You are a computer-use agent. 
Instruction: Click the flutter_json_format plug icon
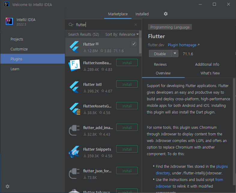coord(74,173)
